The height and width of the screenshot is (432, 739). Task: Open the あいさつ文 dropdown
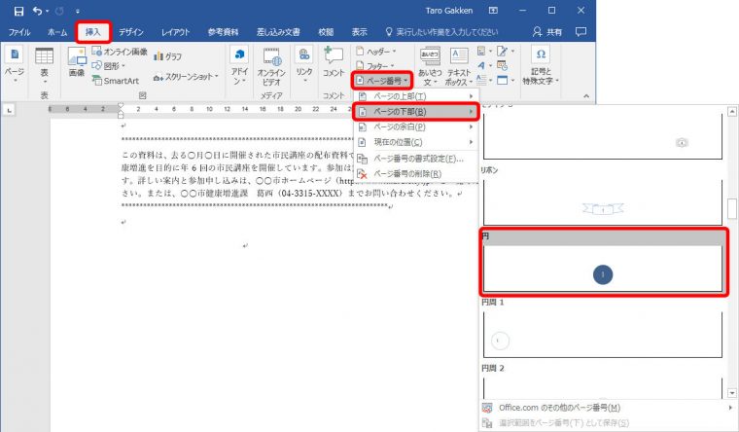click(x=430, y=66)
